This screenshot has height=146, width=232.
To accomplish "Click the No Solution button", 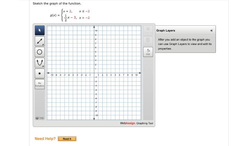I will (x=40, y=84).
